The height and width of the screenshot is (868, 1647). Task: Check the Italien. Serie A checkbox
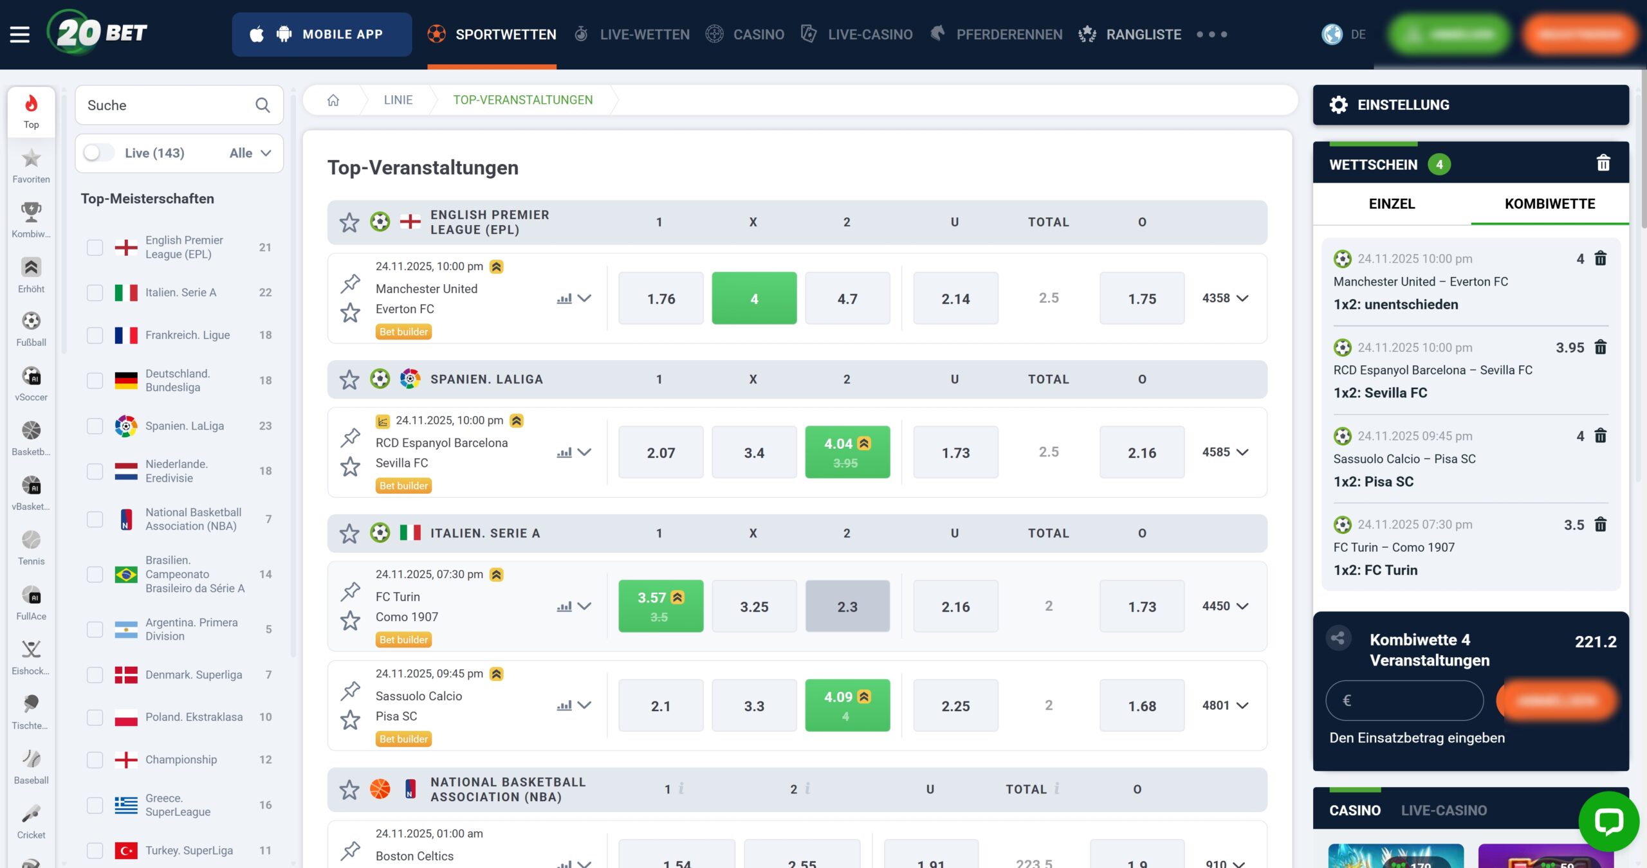[x=95, y=293]
